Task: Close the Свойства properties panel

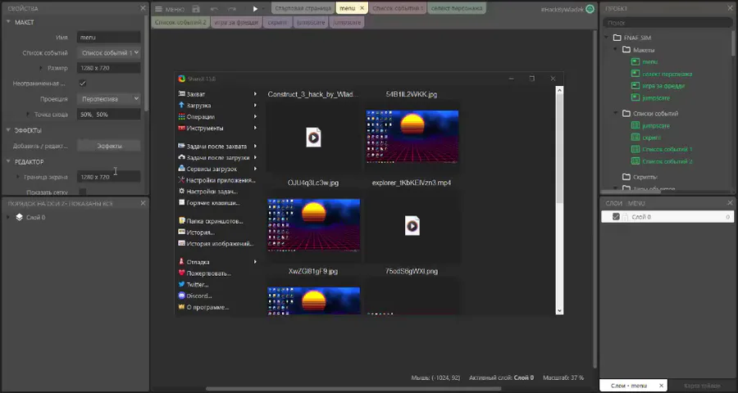Action: pos(143,8)
